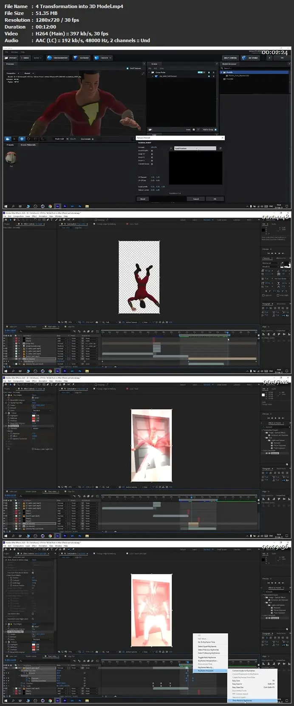
Task: Open ENVIRONMENT in the 00:02:24 Element frame
Action: pos(58,58)
